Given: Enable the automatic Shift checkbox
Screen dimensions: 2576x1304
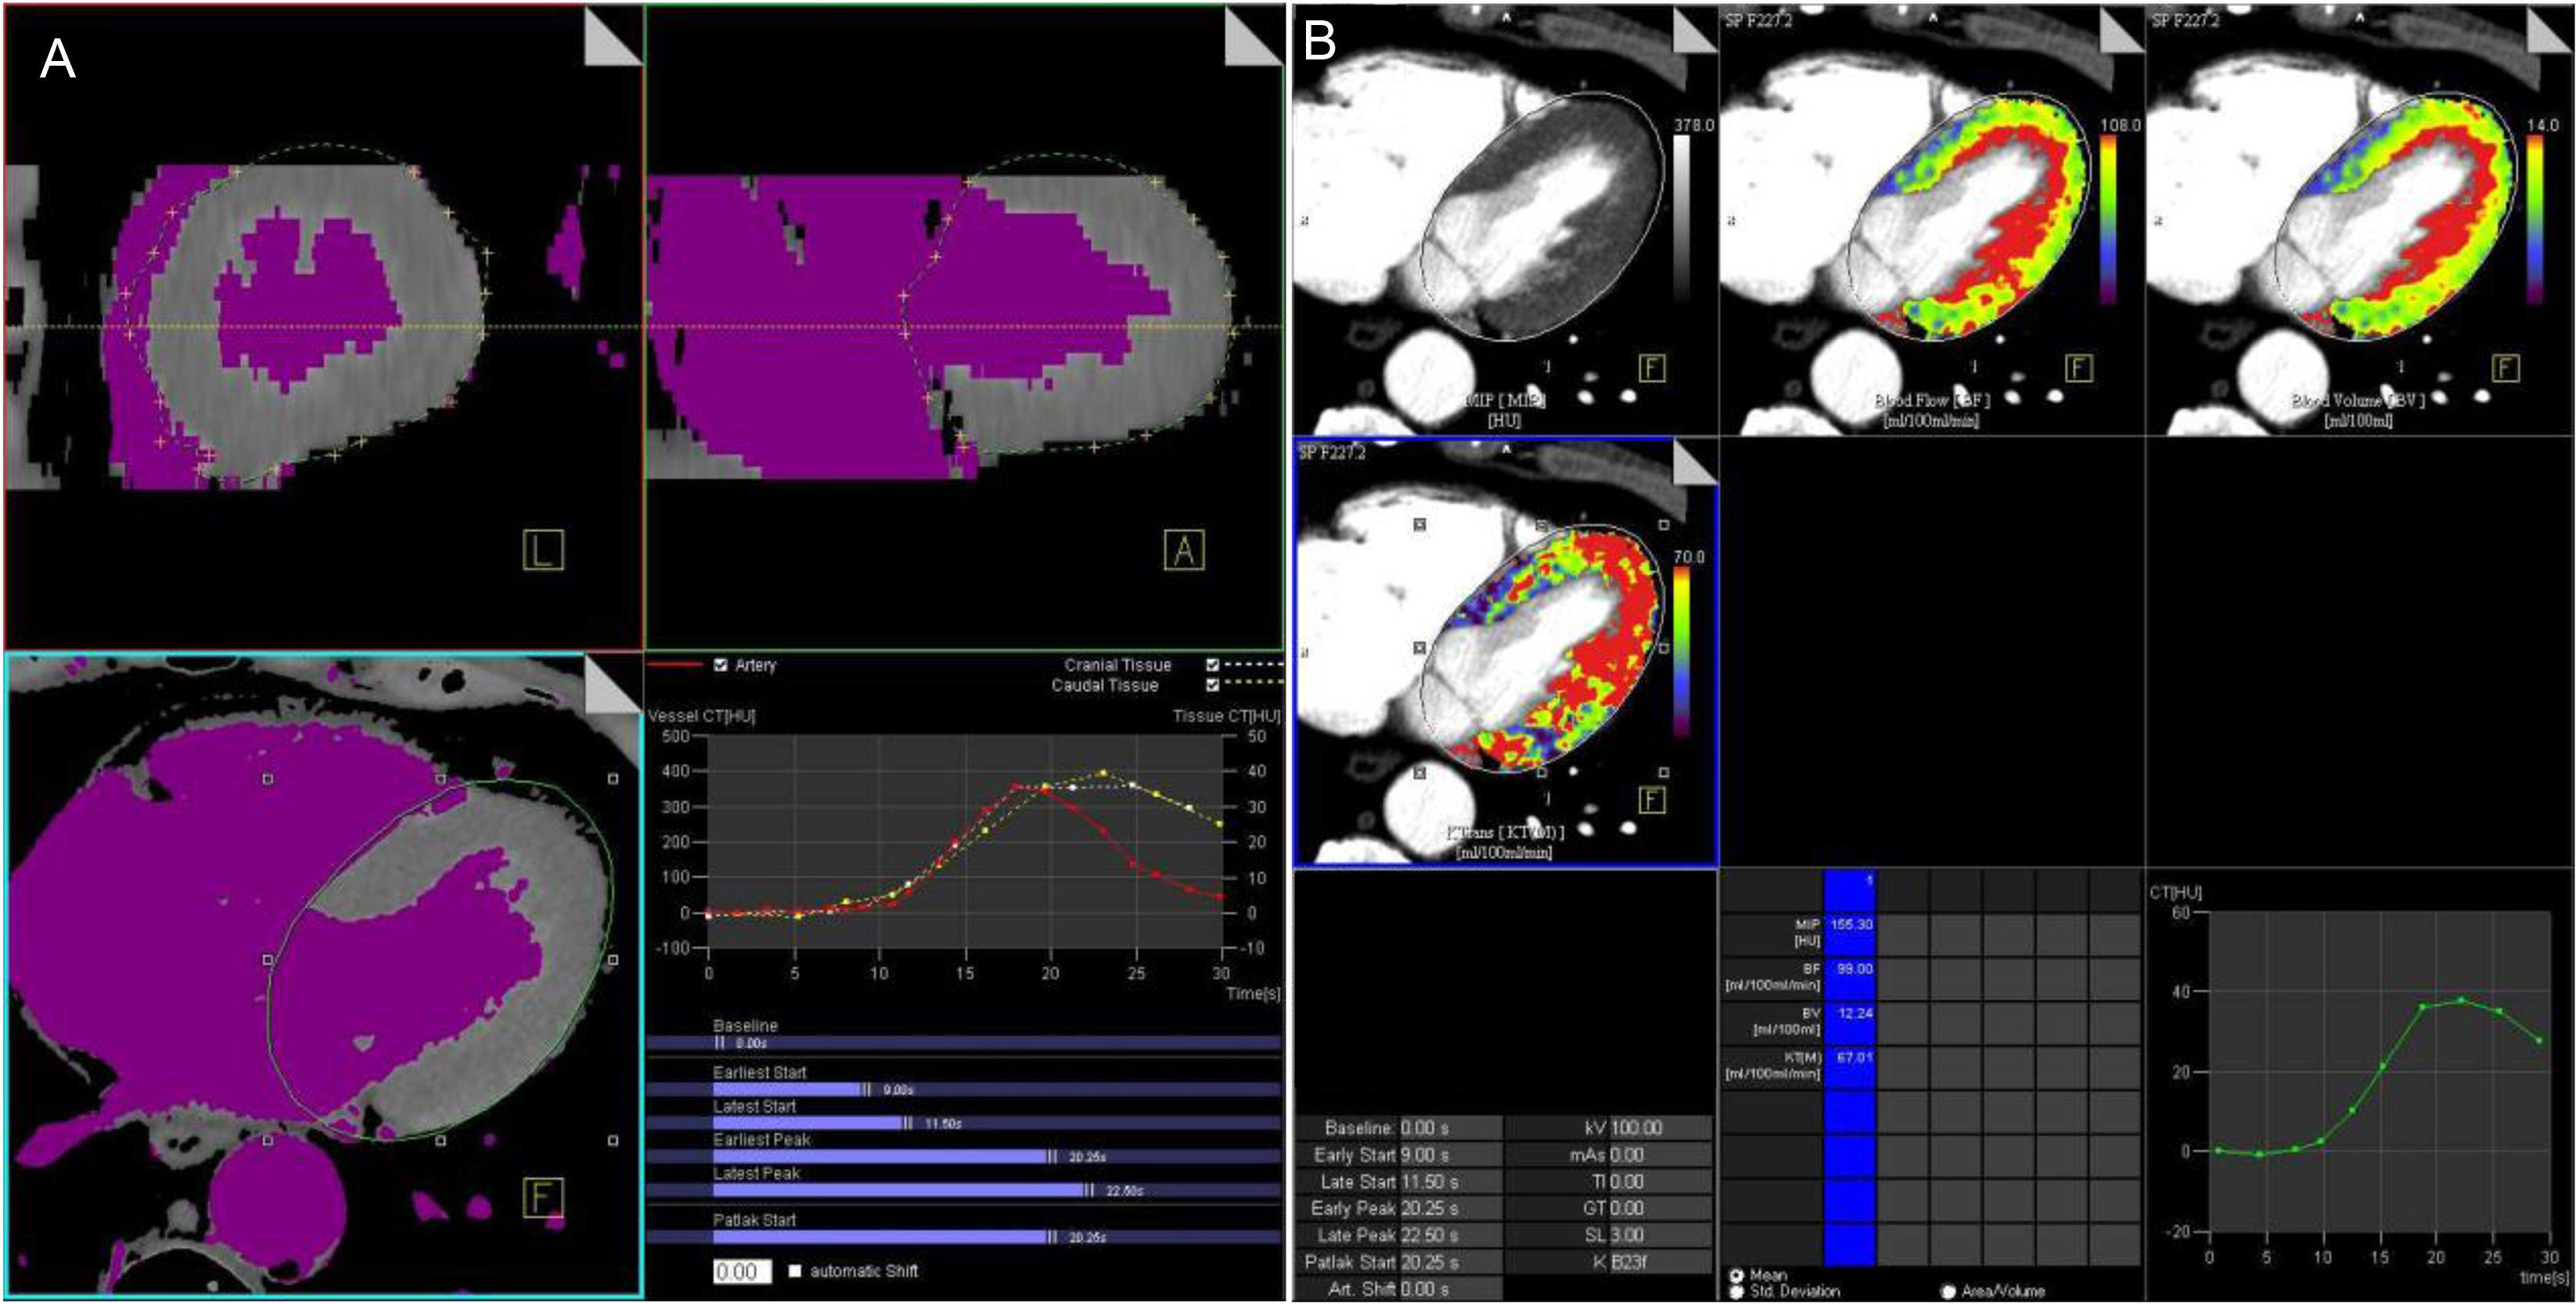Looking at the screenshot, I should 795,1271.
